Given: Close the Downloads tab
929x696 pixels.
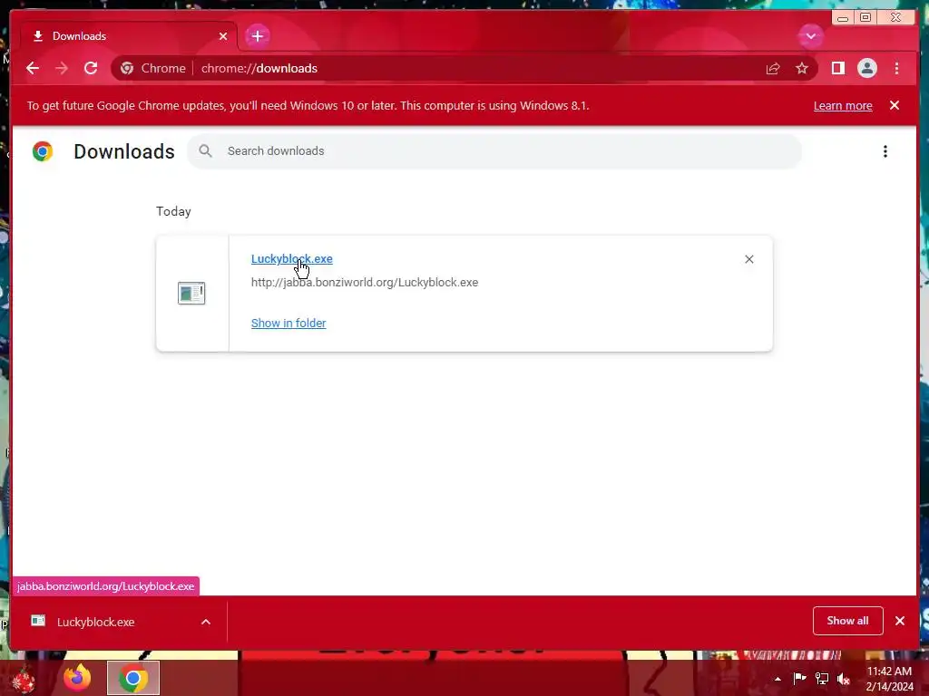Looking at the screenshot, I should click(x=223, y=36).
